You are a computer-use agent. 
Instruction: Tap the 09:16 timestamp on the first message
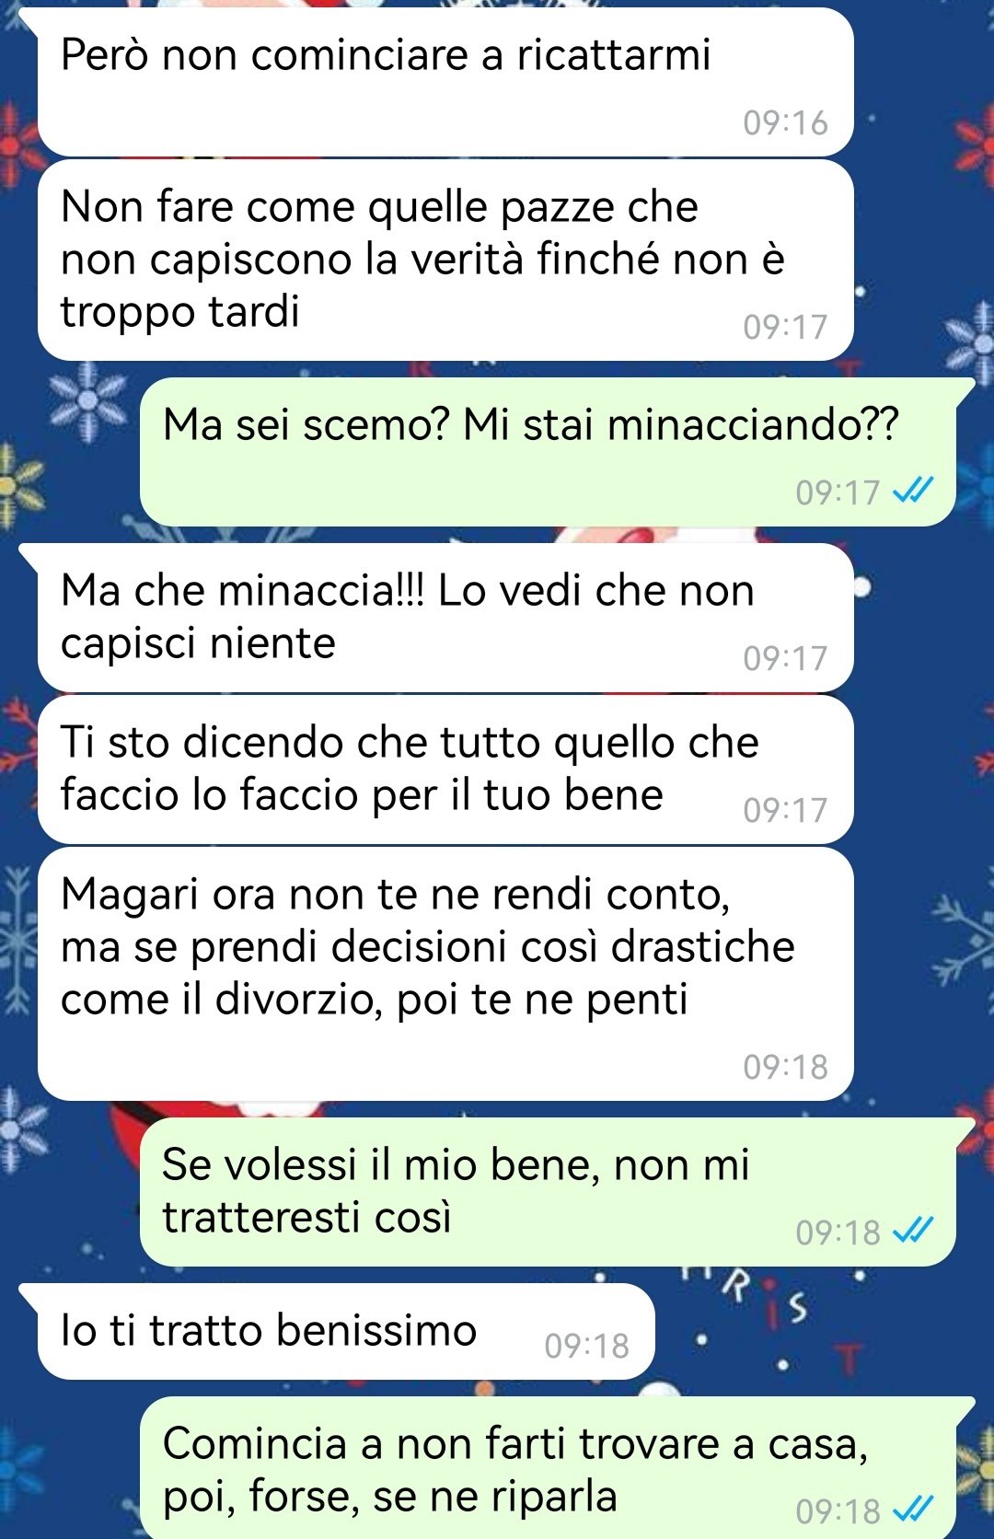785,122
